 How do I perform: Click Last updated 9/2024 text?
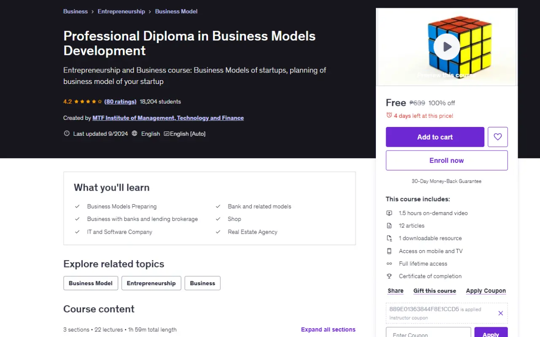100,134
